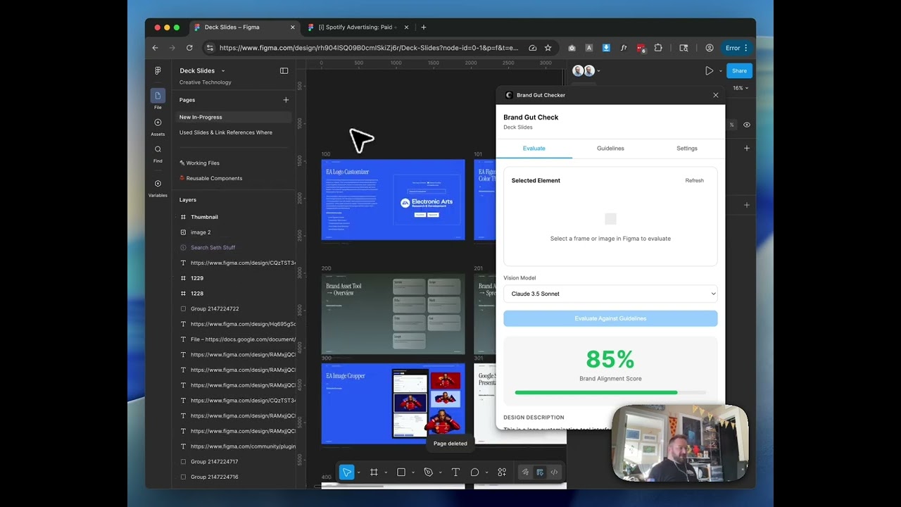Expand the Comment tool options chevron

[486, 472]
